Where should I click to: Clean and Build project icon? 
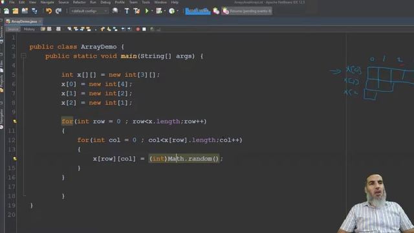[x=136, y=11]
